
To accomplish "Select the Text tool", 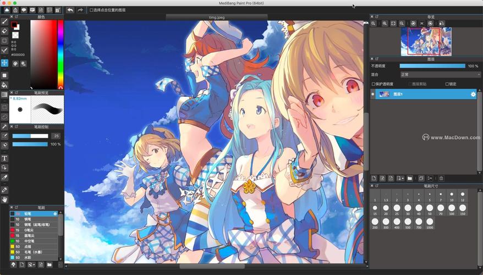I will (x=4, y=158).
